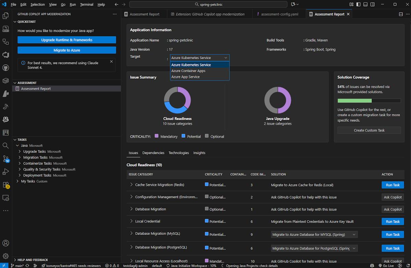The width and height of the screenshot is (411, 268).
Task: Open Source Control view with 92 badge
Action: coord(5,159)
